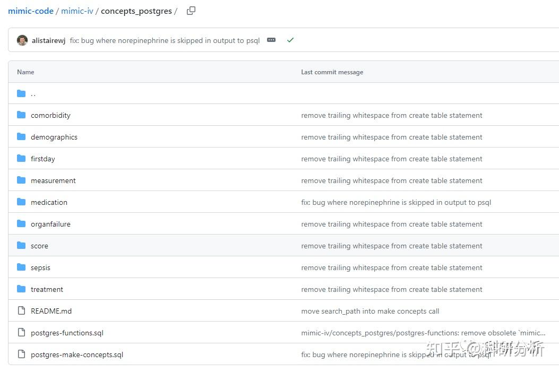559x372 pixels.
Task: Click the README.md file icon
Action: pos(21,311)
